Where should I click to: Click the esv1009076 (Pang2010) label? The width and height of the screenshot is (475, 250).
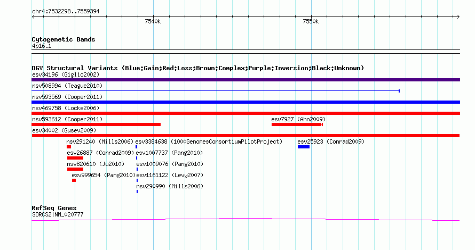(170, 164)
